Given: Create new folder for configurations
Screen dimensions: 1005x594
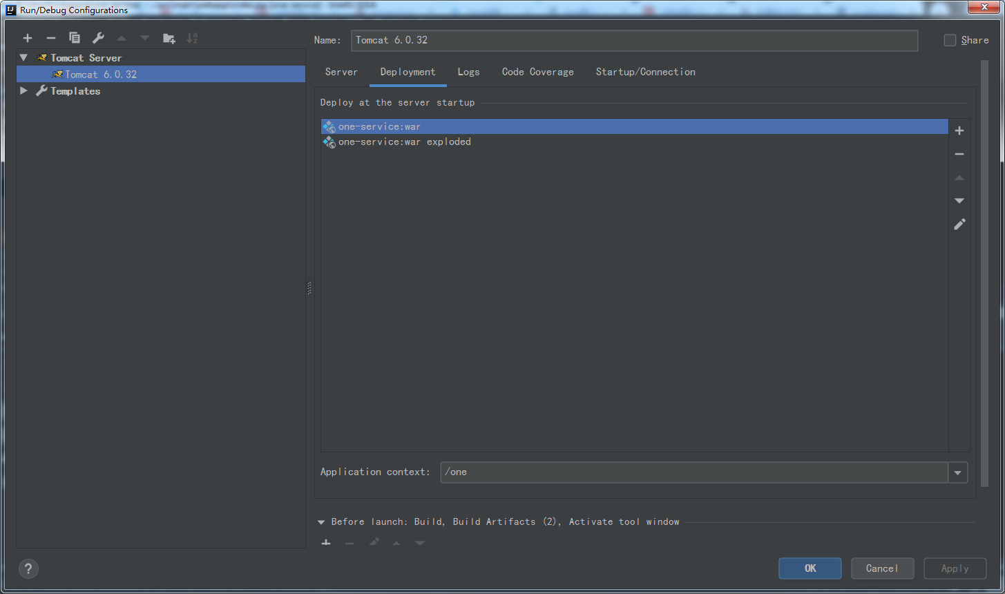Looking at the screenshot, I should tap(169, 38).
